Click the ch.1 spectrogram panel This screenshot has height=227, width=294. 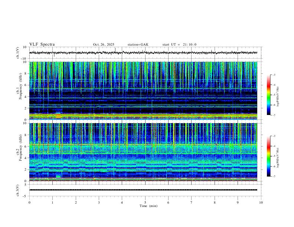143,91
